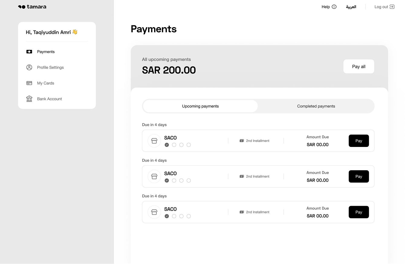The image size is (405, 264).
Task: Click 'SAR 00.00' amount in first SACO card
Action: pyautogui.click(x=318, y=145)
